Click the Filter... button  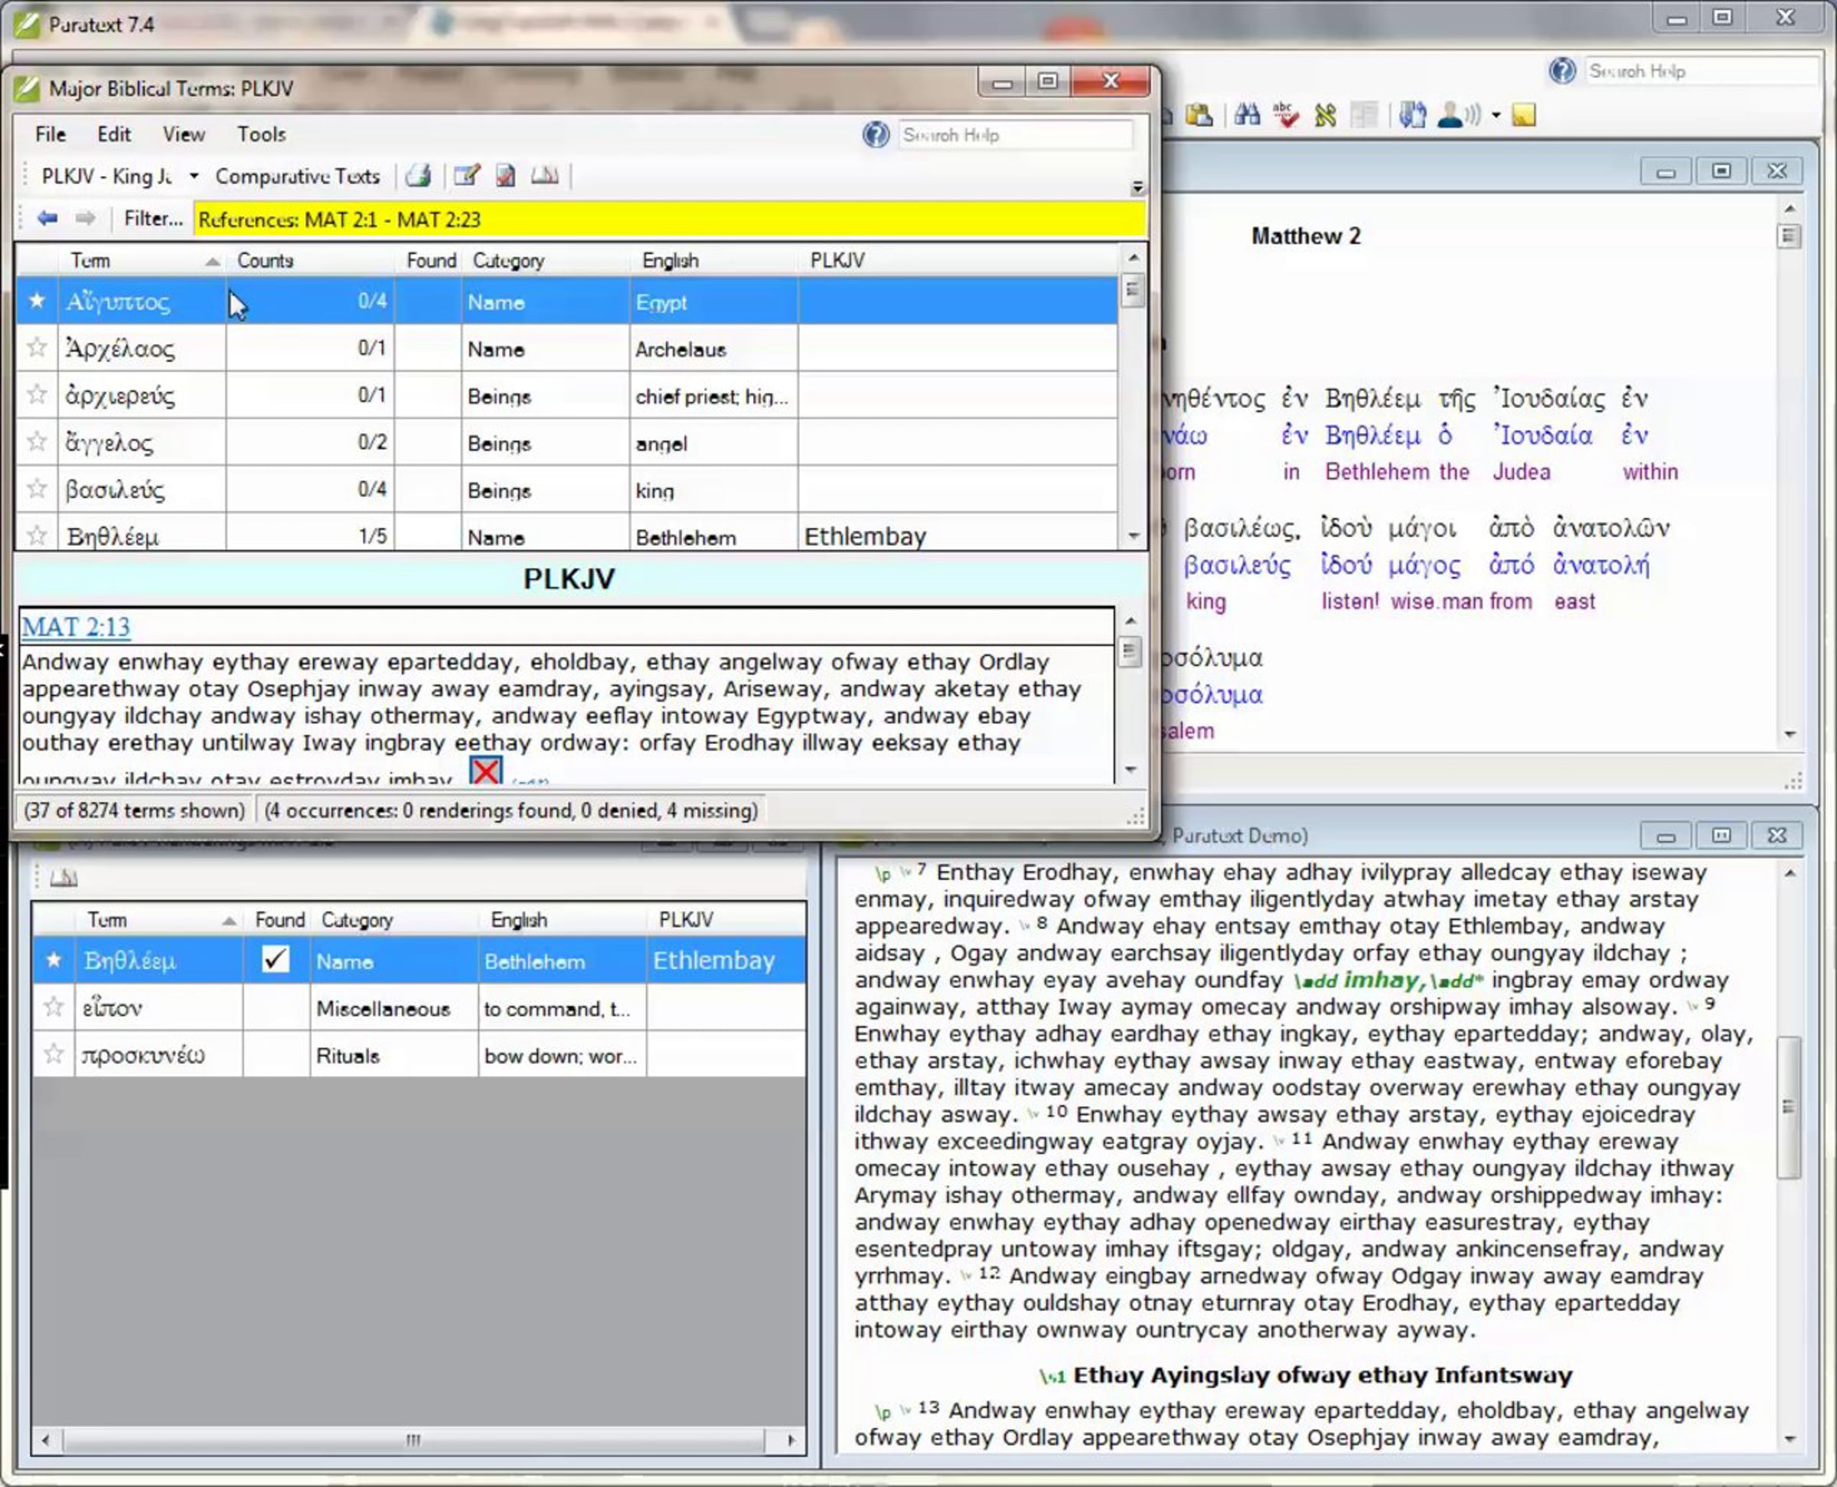[152, 218]
